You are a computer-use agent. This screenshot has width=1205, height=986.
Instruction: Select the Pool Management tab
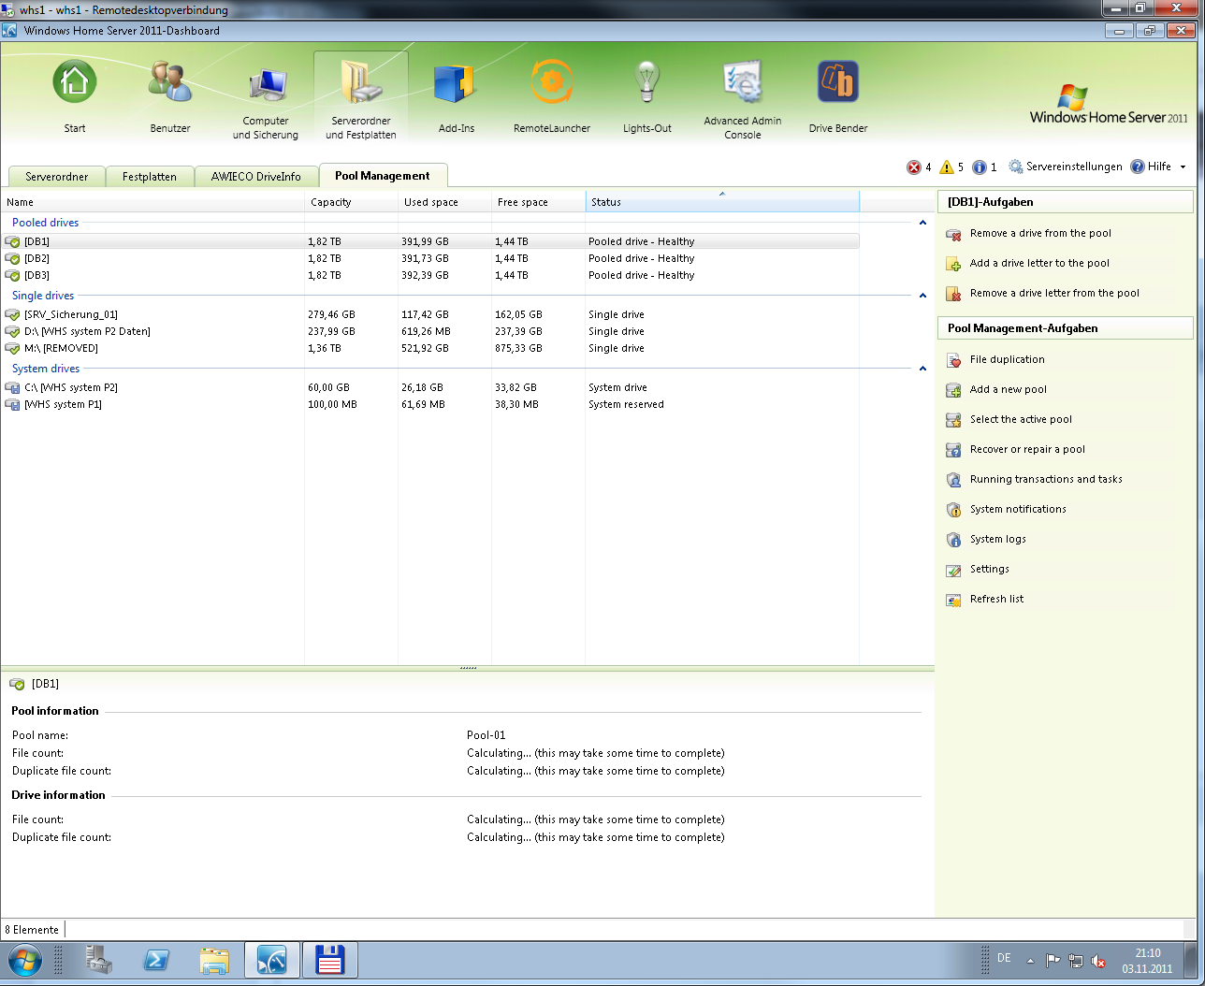(383, 175)
